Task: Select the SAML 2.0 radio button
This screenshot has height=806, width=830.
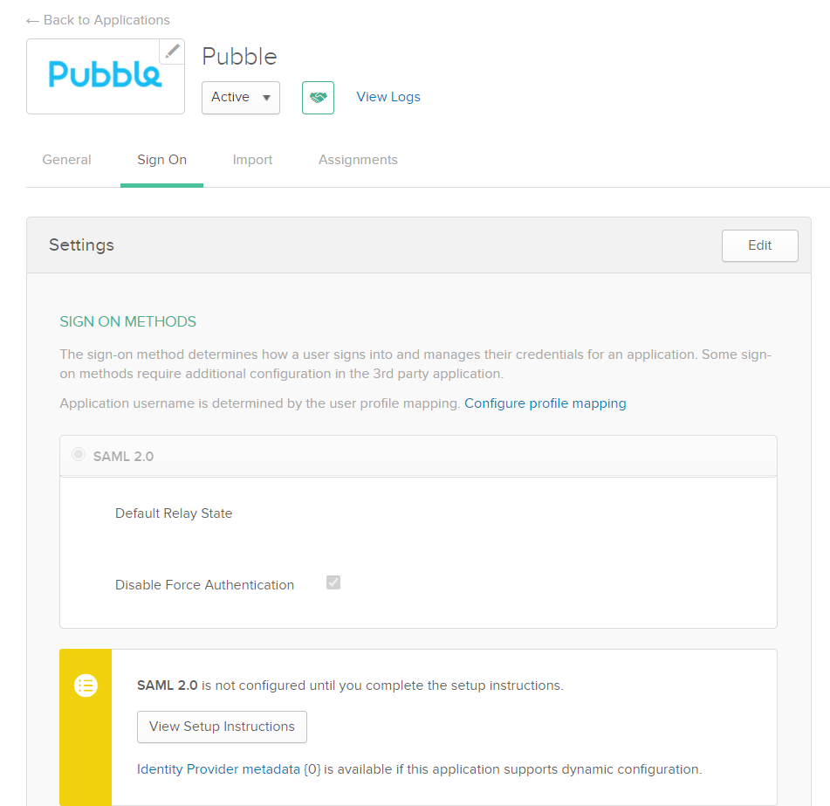Action: (79, 454)
